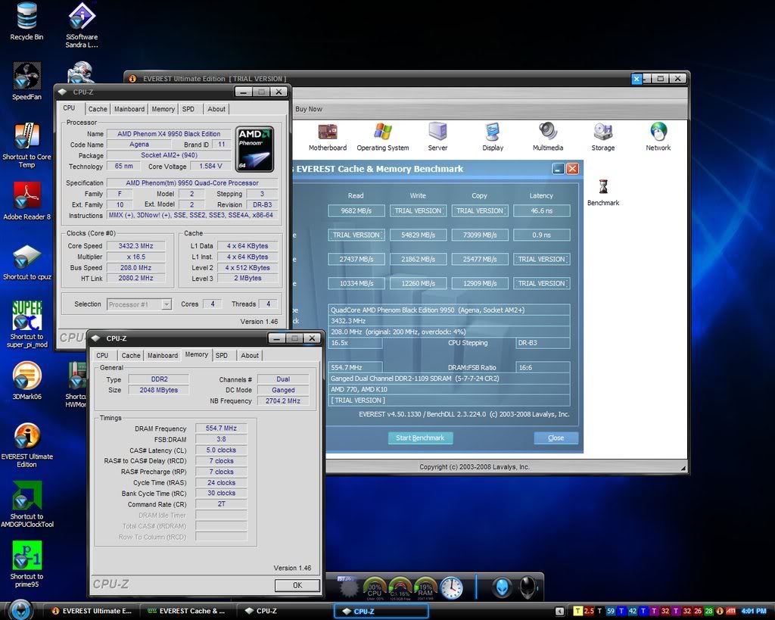This screenshot has height=620, width=775.
Task: Open Mainboard tab in CPU-Z processor window
Action: pyautogui.click(x=129, y=109)
